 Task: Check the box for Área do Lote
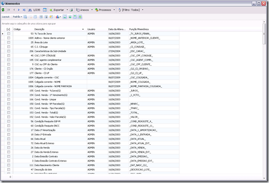coord(9,42)
